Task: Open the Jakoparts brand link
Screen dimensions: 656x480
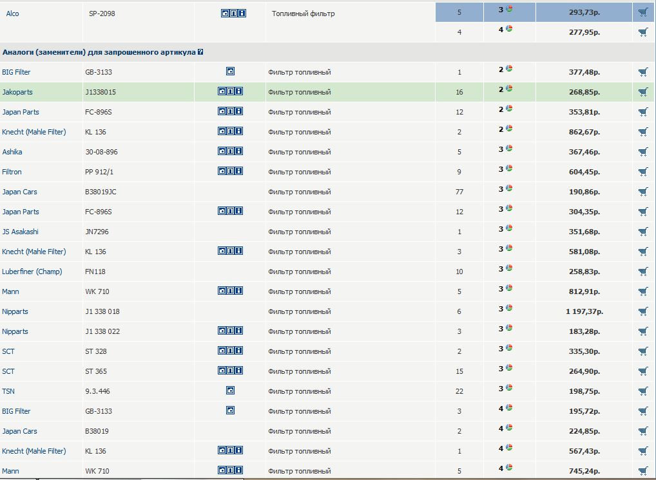Action: [17, 92]
